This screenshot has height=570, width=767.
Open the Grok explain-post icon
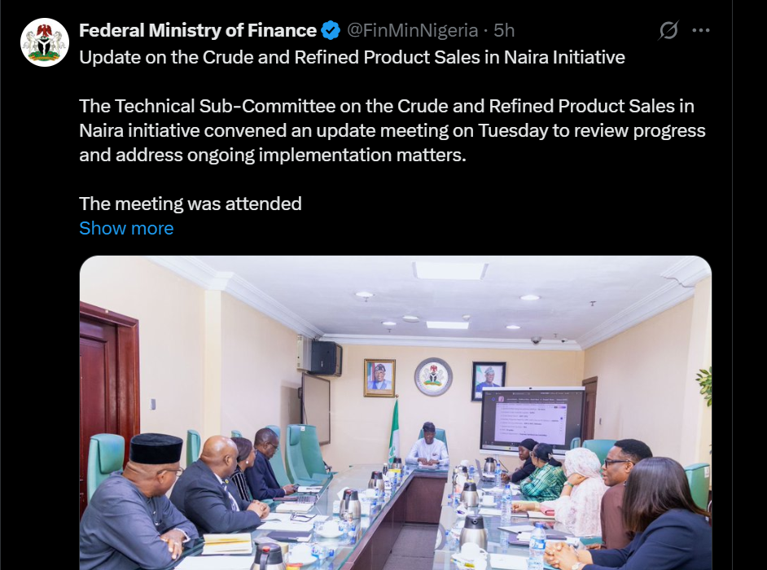pos(668,31)
